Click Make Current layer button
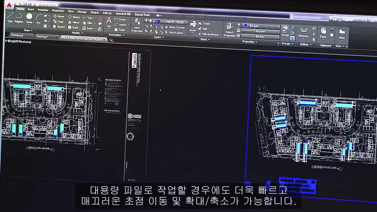This screenshot has width=377, height=212. (174, 27)
